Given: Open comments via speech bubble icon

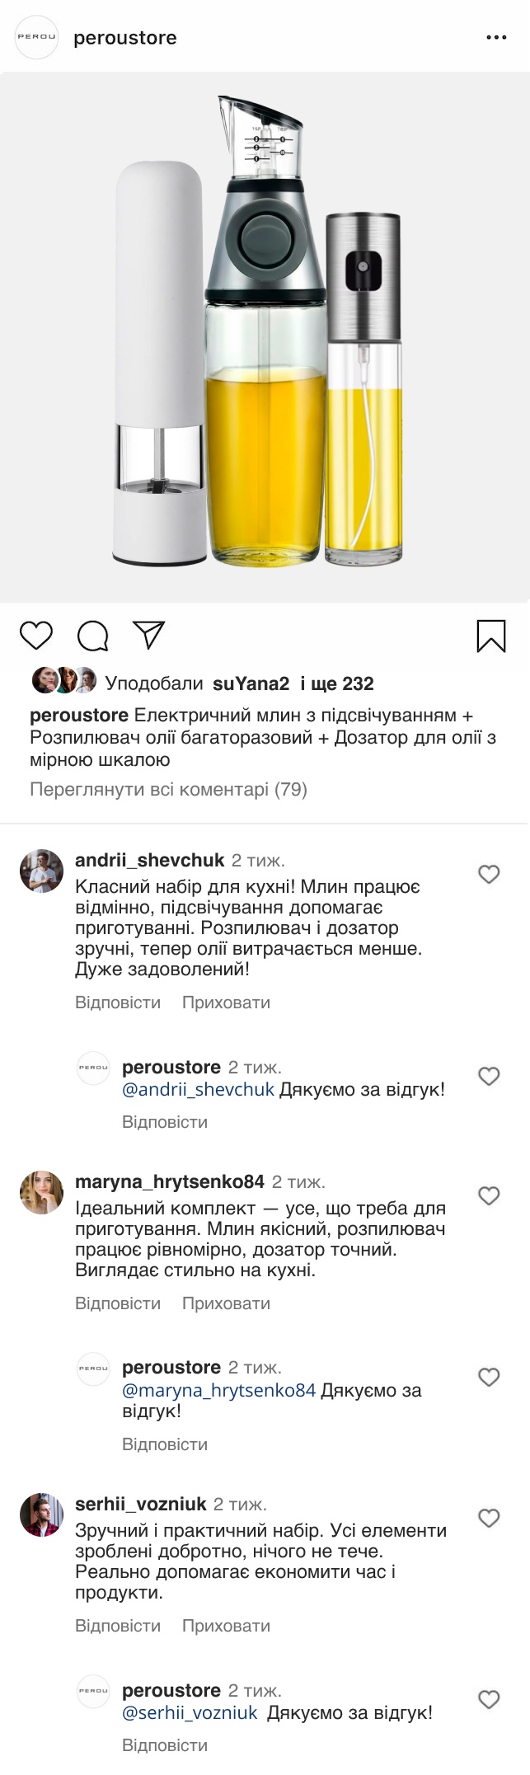Looking at the screenshot, I should [93, 636].
